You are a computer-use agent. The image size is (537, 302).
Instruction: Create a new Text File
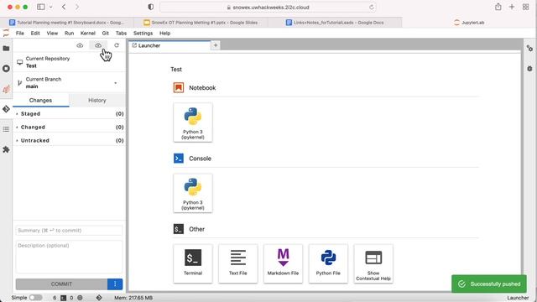tap(238, 263)
